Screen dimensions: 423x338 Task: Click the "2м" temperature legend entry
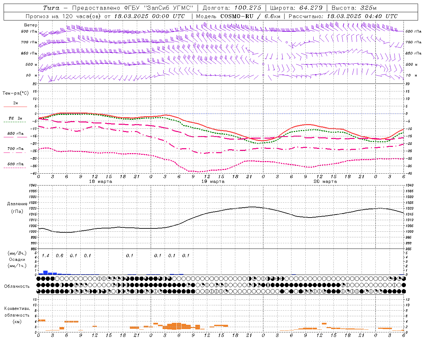pos(16,103)
